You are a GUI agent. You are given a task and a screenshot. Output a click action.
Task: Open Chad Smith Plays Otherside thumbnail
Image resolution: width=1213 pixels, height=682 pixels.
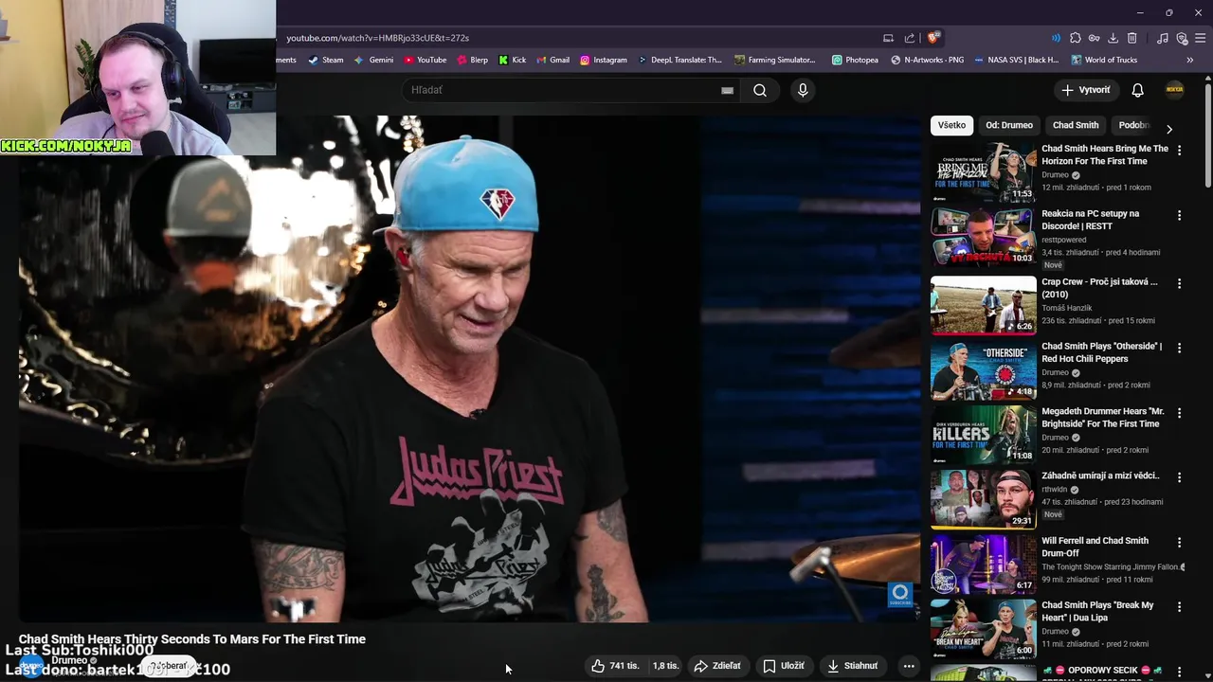(x=984, y=370)
